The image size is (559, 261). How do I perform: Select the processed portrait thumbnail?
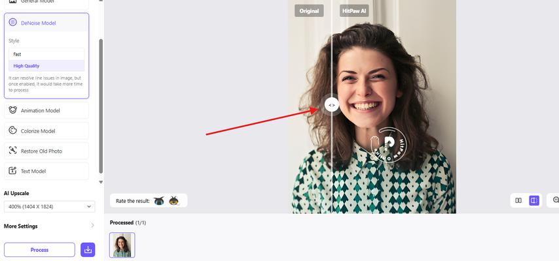click(x=122, y=245)
